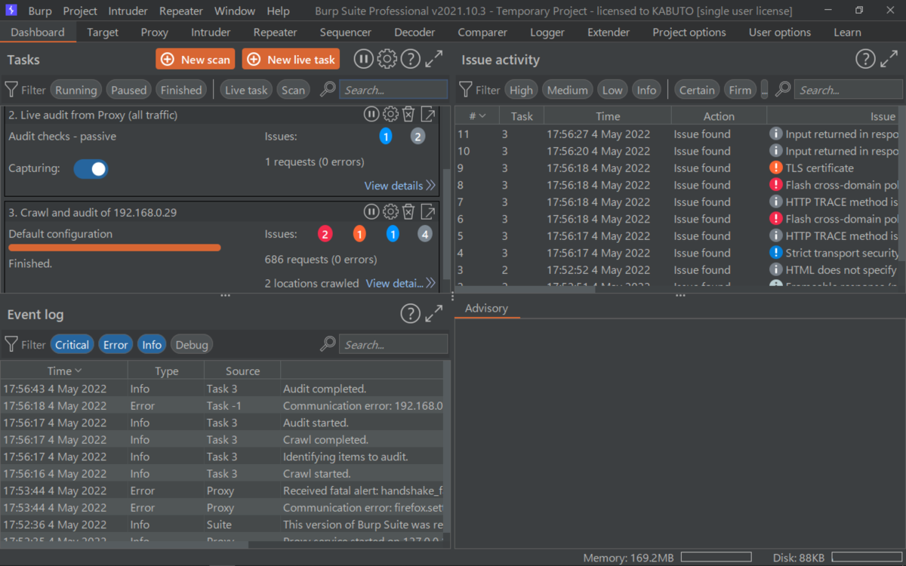906x566 pixels.
Task: Expand the Tasks panel to full size
Action: (434, 60)
